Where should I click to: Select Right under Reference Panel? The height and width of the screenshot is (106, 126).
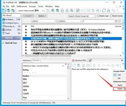click(120, 85)
